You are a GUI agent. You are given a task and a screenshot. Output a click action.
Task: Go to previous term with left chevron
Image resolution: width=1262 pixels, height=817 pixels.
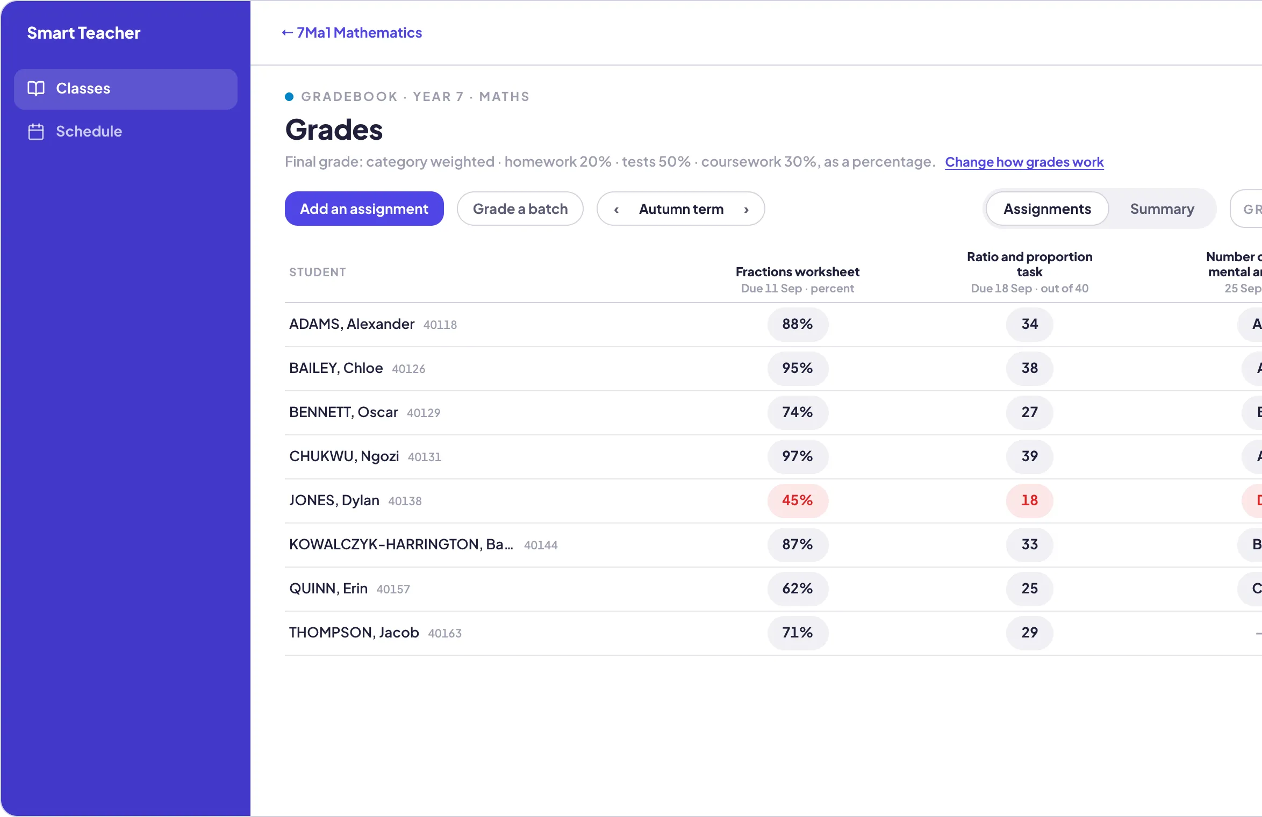616,210
